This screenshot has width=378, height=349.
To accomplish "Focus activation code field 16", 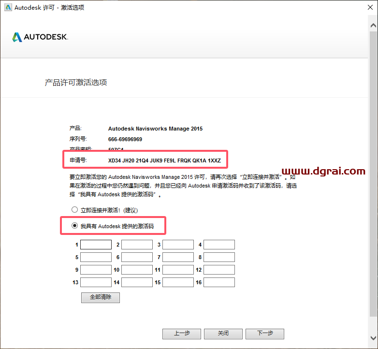I will coord(219,282).
